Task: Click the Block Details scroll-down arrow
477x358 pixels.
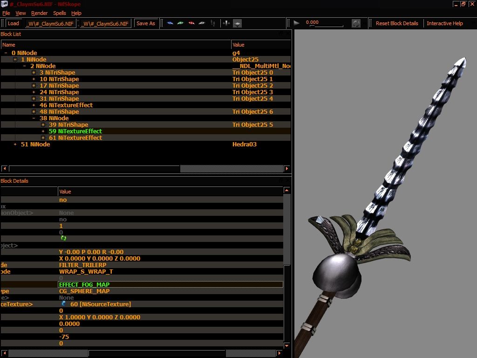Action: pyautogui.click(x=286, y=345)
